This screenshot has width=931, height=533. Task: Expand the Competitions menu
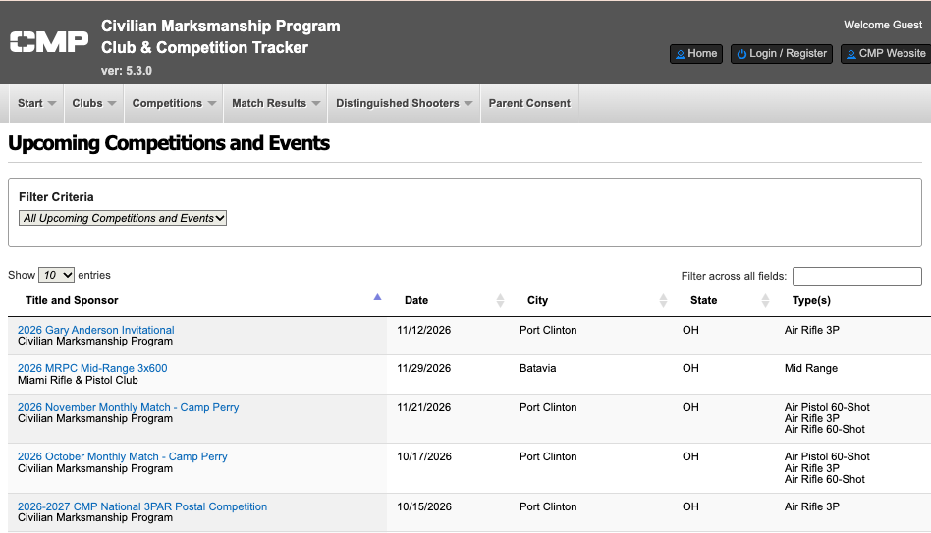tap(174, 103)
